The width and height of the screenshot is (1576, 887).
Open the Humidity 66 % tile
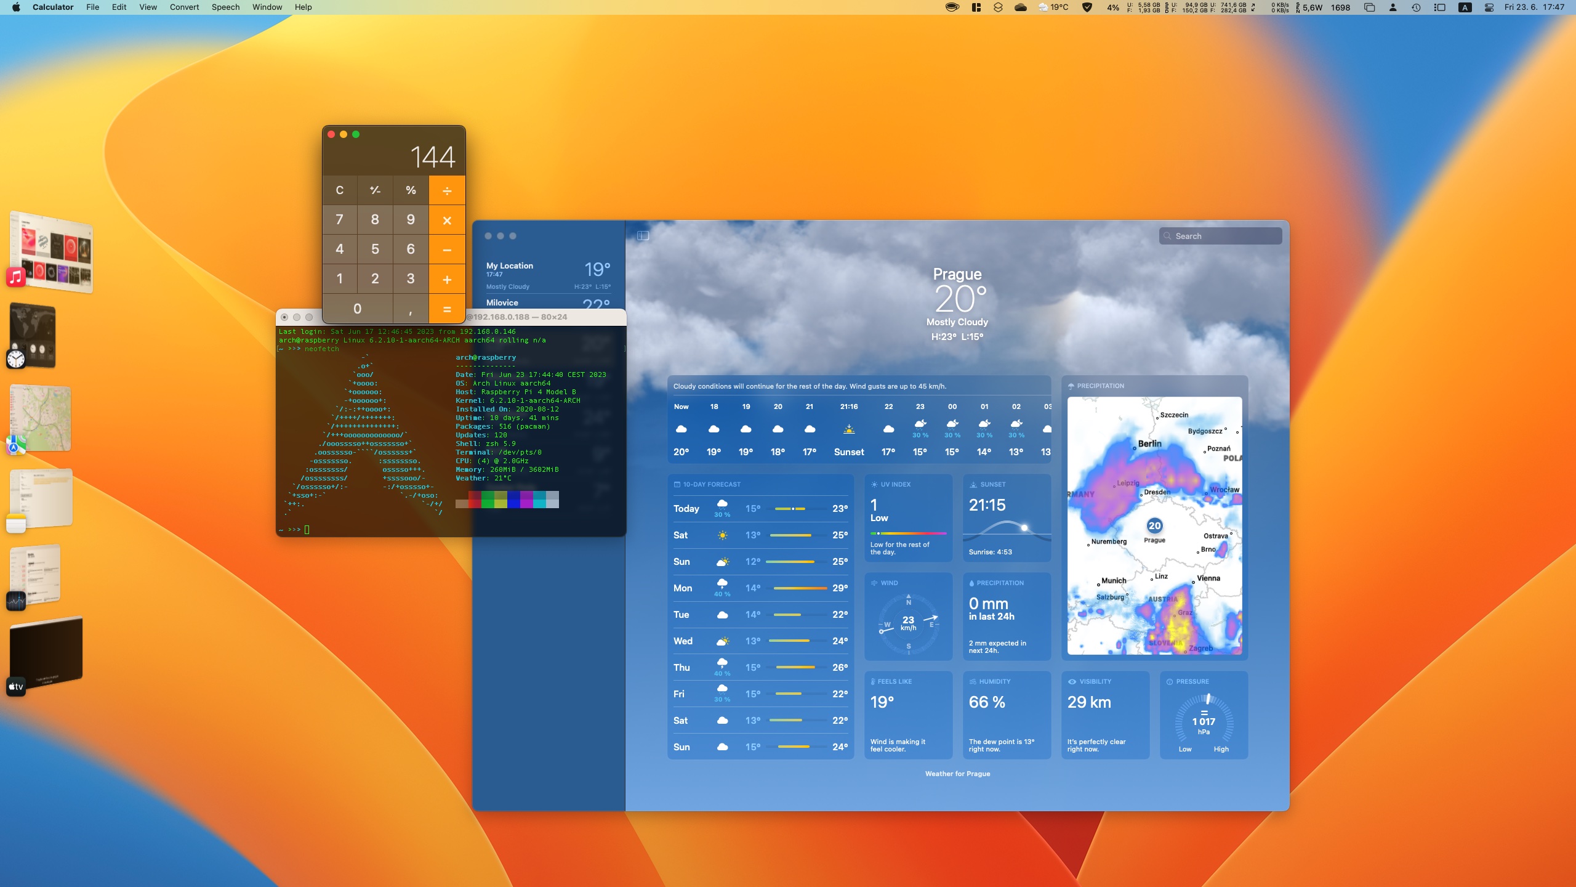pos(1007,715)
